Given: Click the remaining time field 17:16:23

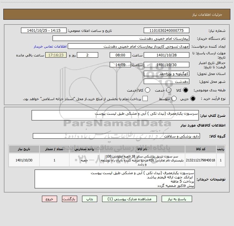Looking at the screenshot, I should tap(56, 55).
